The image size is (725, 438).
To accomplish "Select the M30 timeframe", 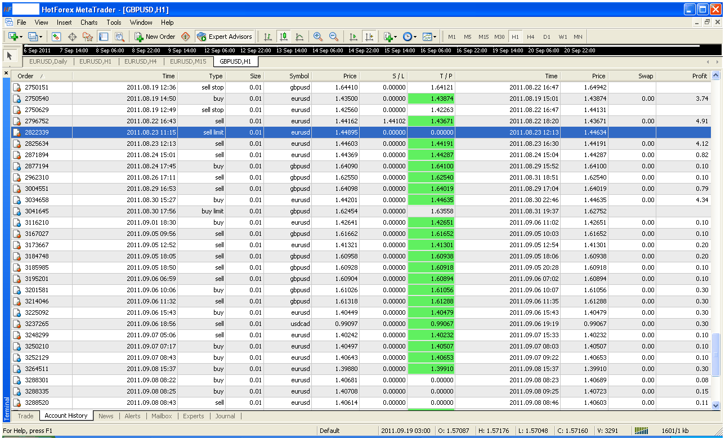I will (x=499, y=37).
